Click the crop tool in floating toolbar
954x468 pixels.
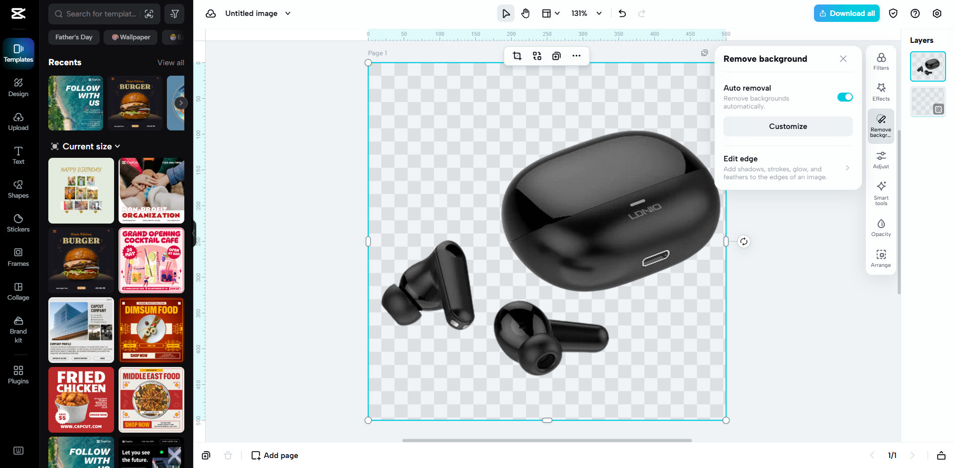pyautogui.click(x=517, y=56)
